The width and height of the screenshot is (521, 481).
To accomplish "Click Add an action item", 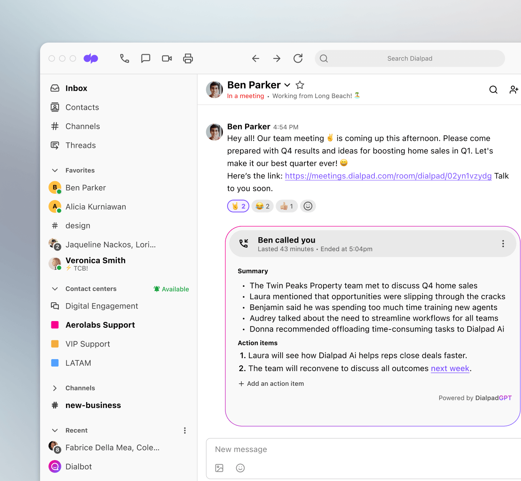I will click(x=271, y=383).
